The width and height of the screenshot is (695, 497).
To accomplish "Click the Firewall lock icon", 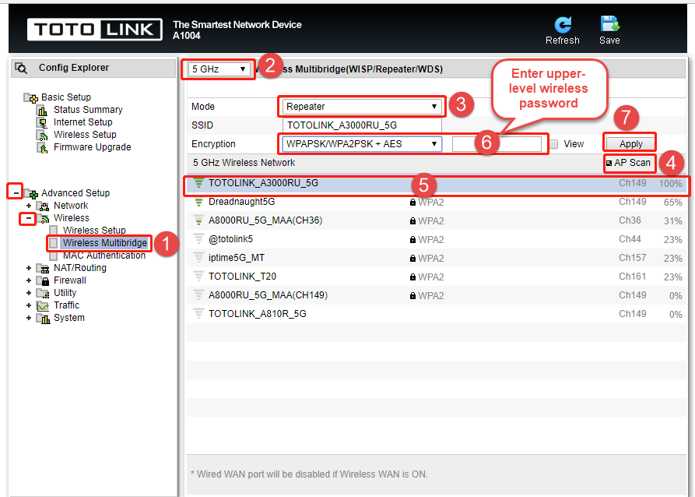I will 43,281.
